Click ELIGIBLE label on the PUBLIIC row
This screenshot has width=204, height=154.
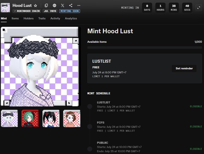(x=196, y=149)
